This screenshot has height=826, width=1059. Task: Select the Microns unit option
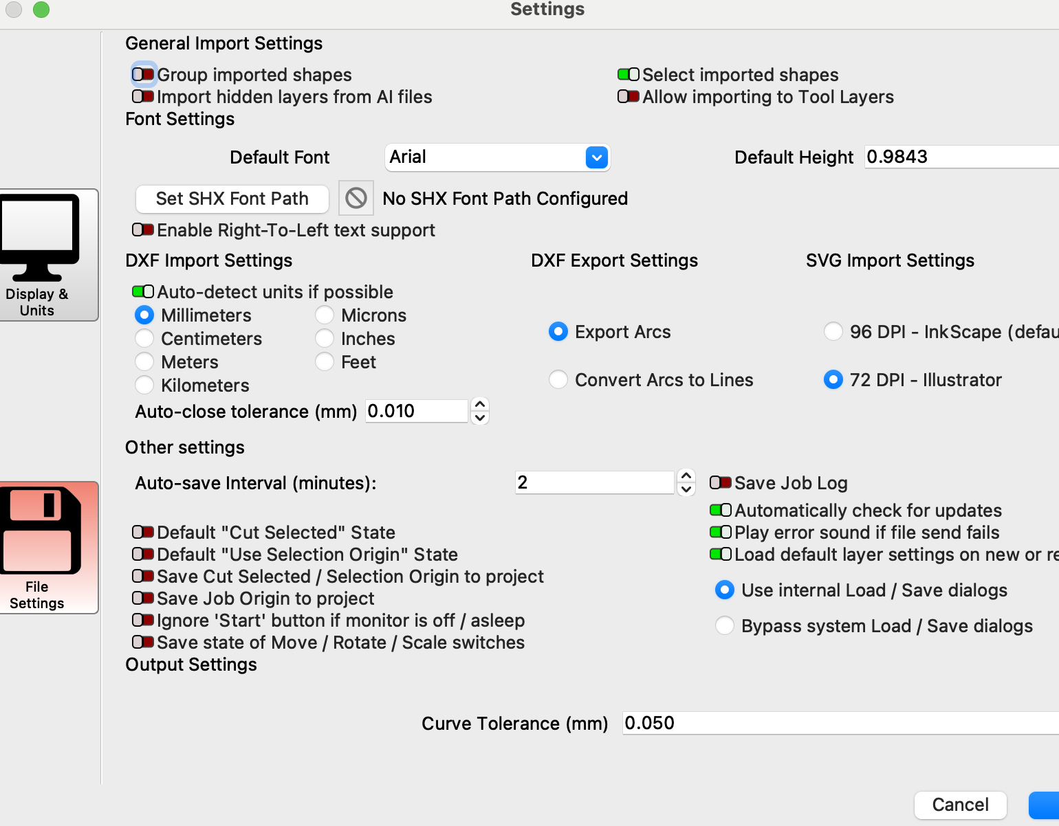tap(325, 315)
